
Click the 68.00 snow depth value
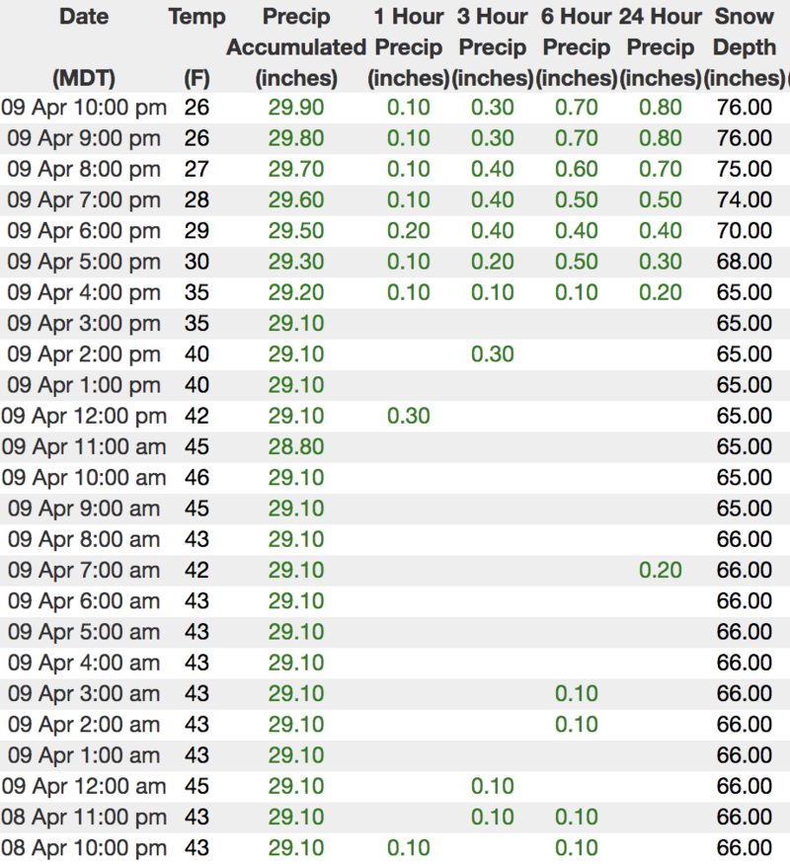coord(745,262)
